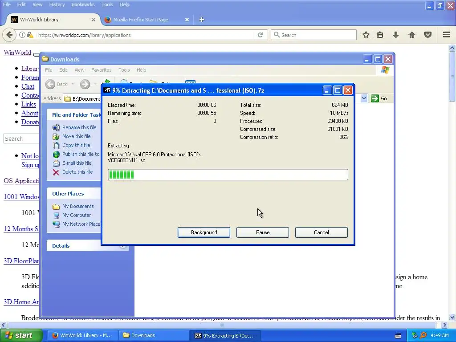Reload the page with the refresh icon
Image resolution: width=456 pixels, height=342 pixels.
(260, 35)
